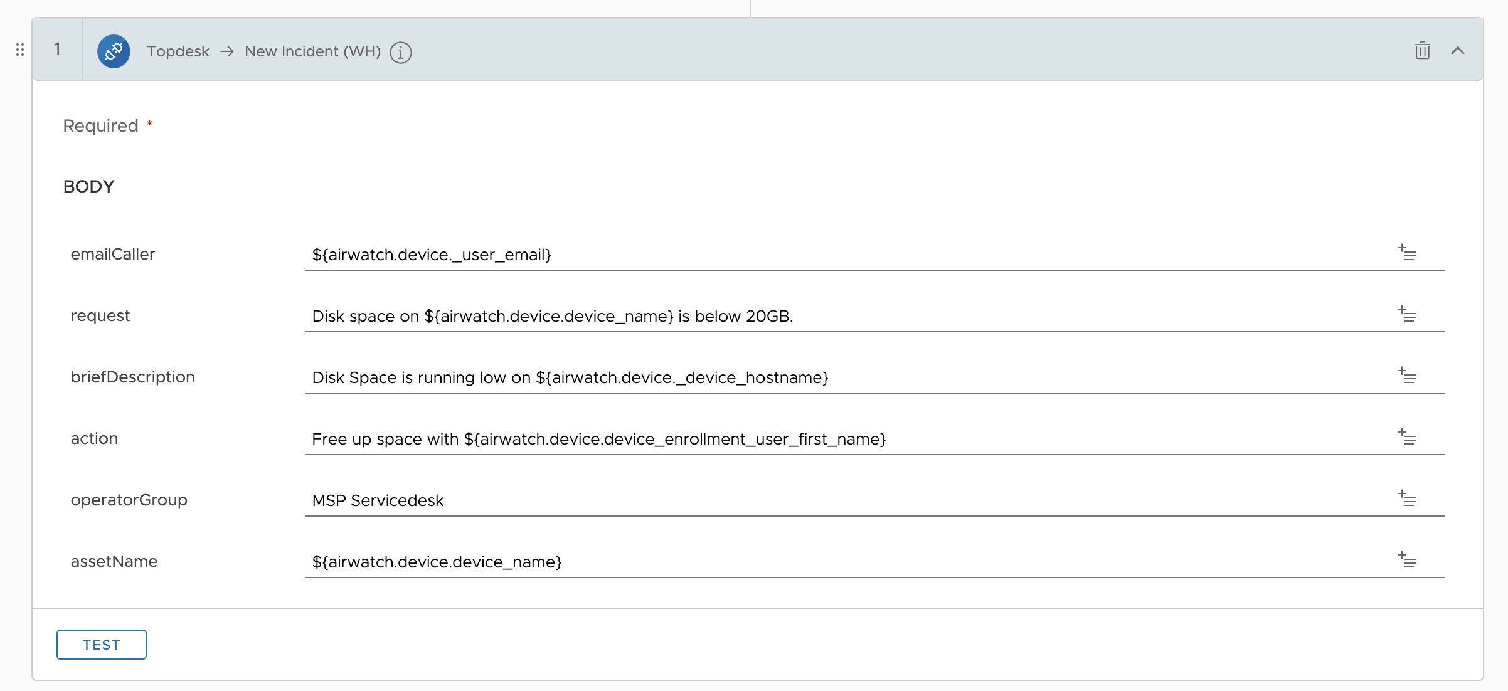Open variable picker for operatorGroup field
The height and width of the screenshot is (691, 1508).
1406,498
